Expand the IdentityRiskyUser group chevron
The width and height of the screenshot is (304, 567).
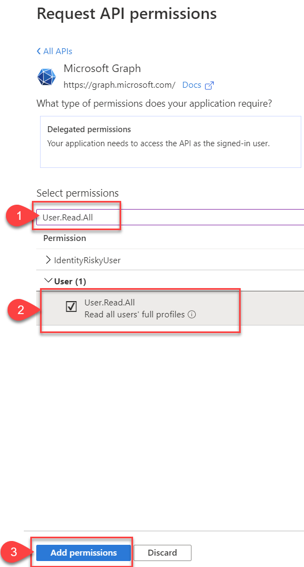coord(48,259)
